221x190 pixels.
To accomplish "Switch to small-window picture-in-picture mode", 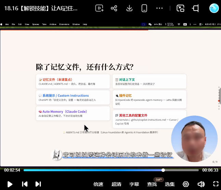I will (x=180, y=8).
